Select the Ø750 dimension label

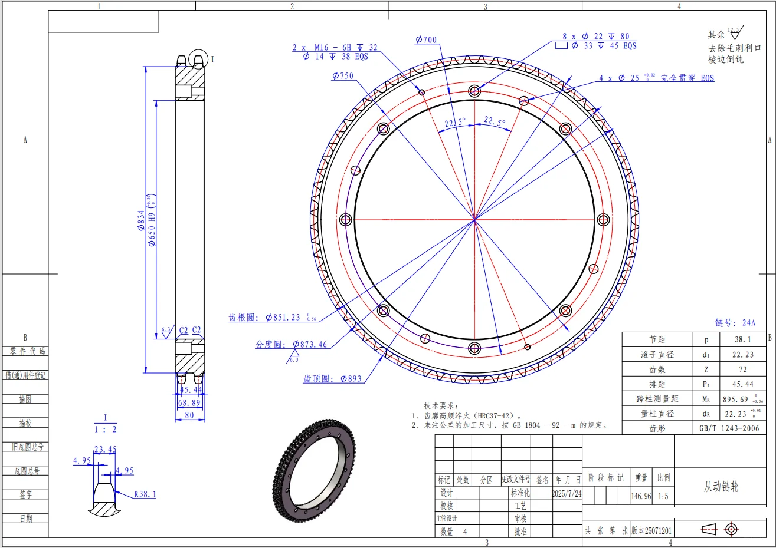[343, 75]
